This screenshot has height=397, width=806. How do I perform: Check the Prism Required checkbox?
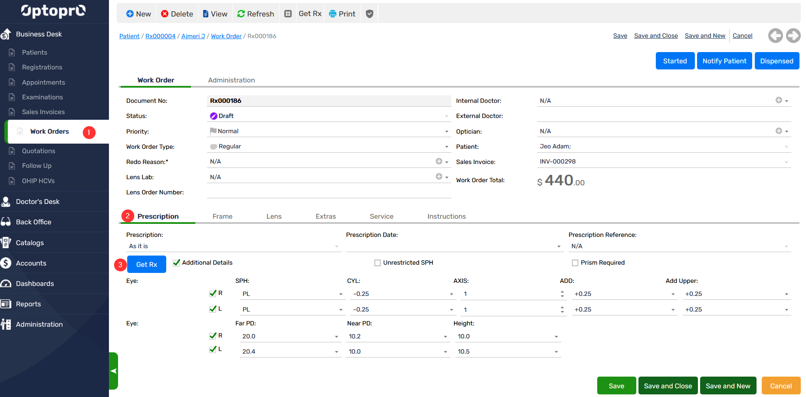(575, 263)
